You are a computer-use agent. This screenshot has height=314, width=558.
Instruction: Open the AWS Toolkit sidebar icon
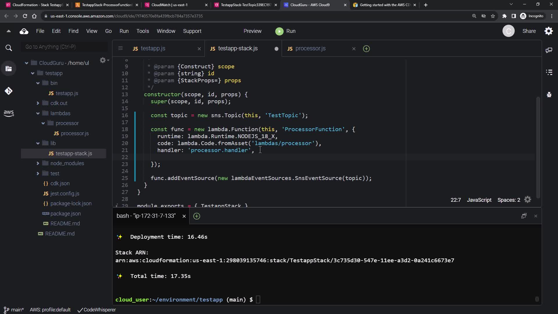click(x=9, y=113)
